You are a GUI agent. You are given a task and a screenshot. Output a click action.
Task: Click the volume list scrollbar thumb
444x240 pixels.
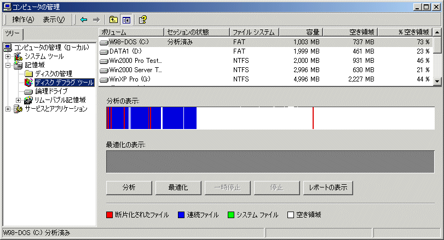pyautogui.click(x=437, y=45)
